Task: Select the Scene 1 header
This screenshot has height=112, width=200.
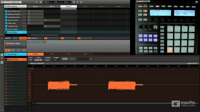Action: 35,6
